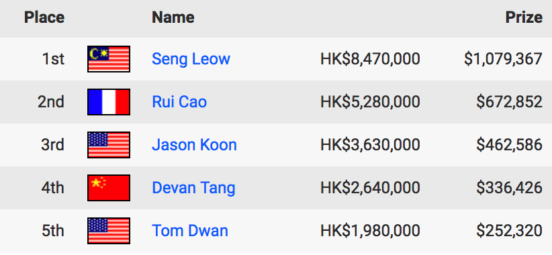Click the Name column header
Screen dimensions: 552x255
tap(173, 17)
